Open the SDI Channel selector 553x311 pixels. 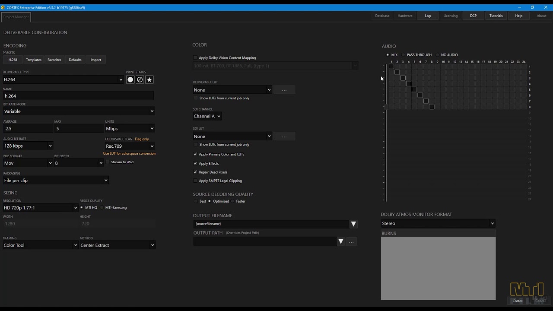click(x=207, y=116)
